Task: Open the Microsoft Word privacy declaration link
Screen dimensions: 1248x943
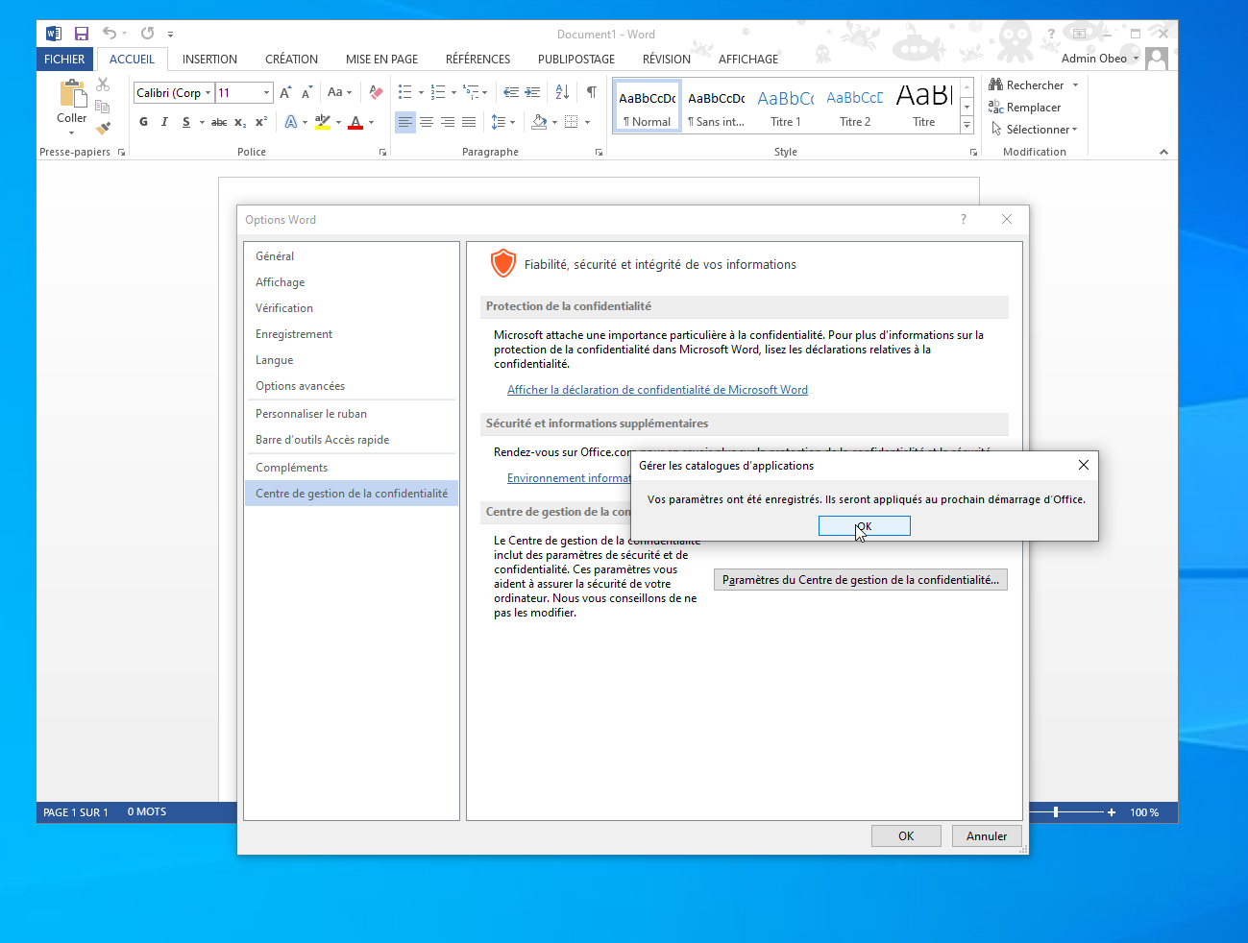Action: 657,390
